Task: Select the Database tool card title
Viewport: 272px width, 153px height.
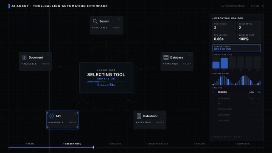Action: [177, 57]
